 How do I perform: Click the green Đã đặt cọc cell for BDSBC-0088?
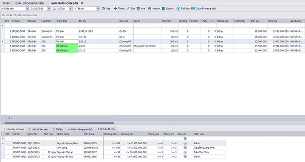pos(67,46)
